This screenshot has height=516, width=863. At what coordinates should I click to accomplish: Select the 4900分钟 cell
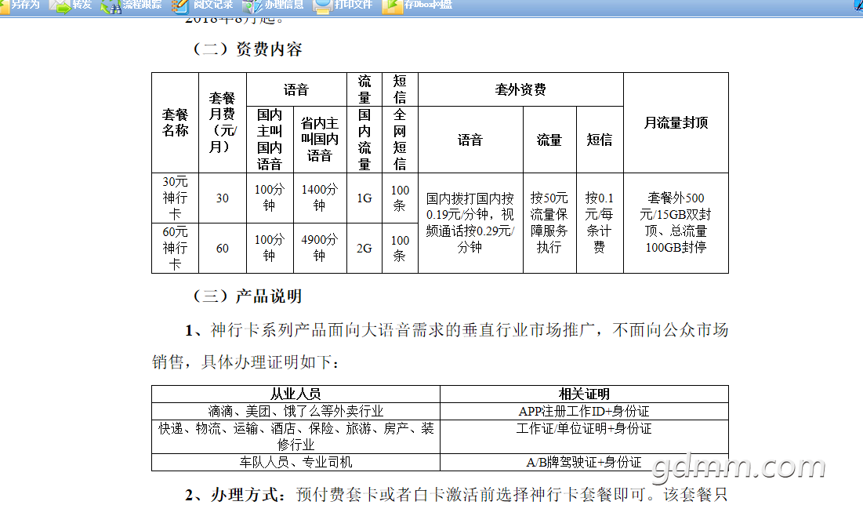pos(320,249)
